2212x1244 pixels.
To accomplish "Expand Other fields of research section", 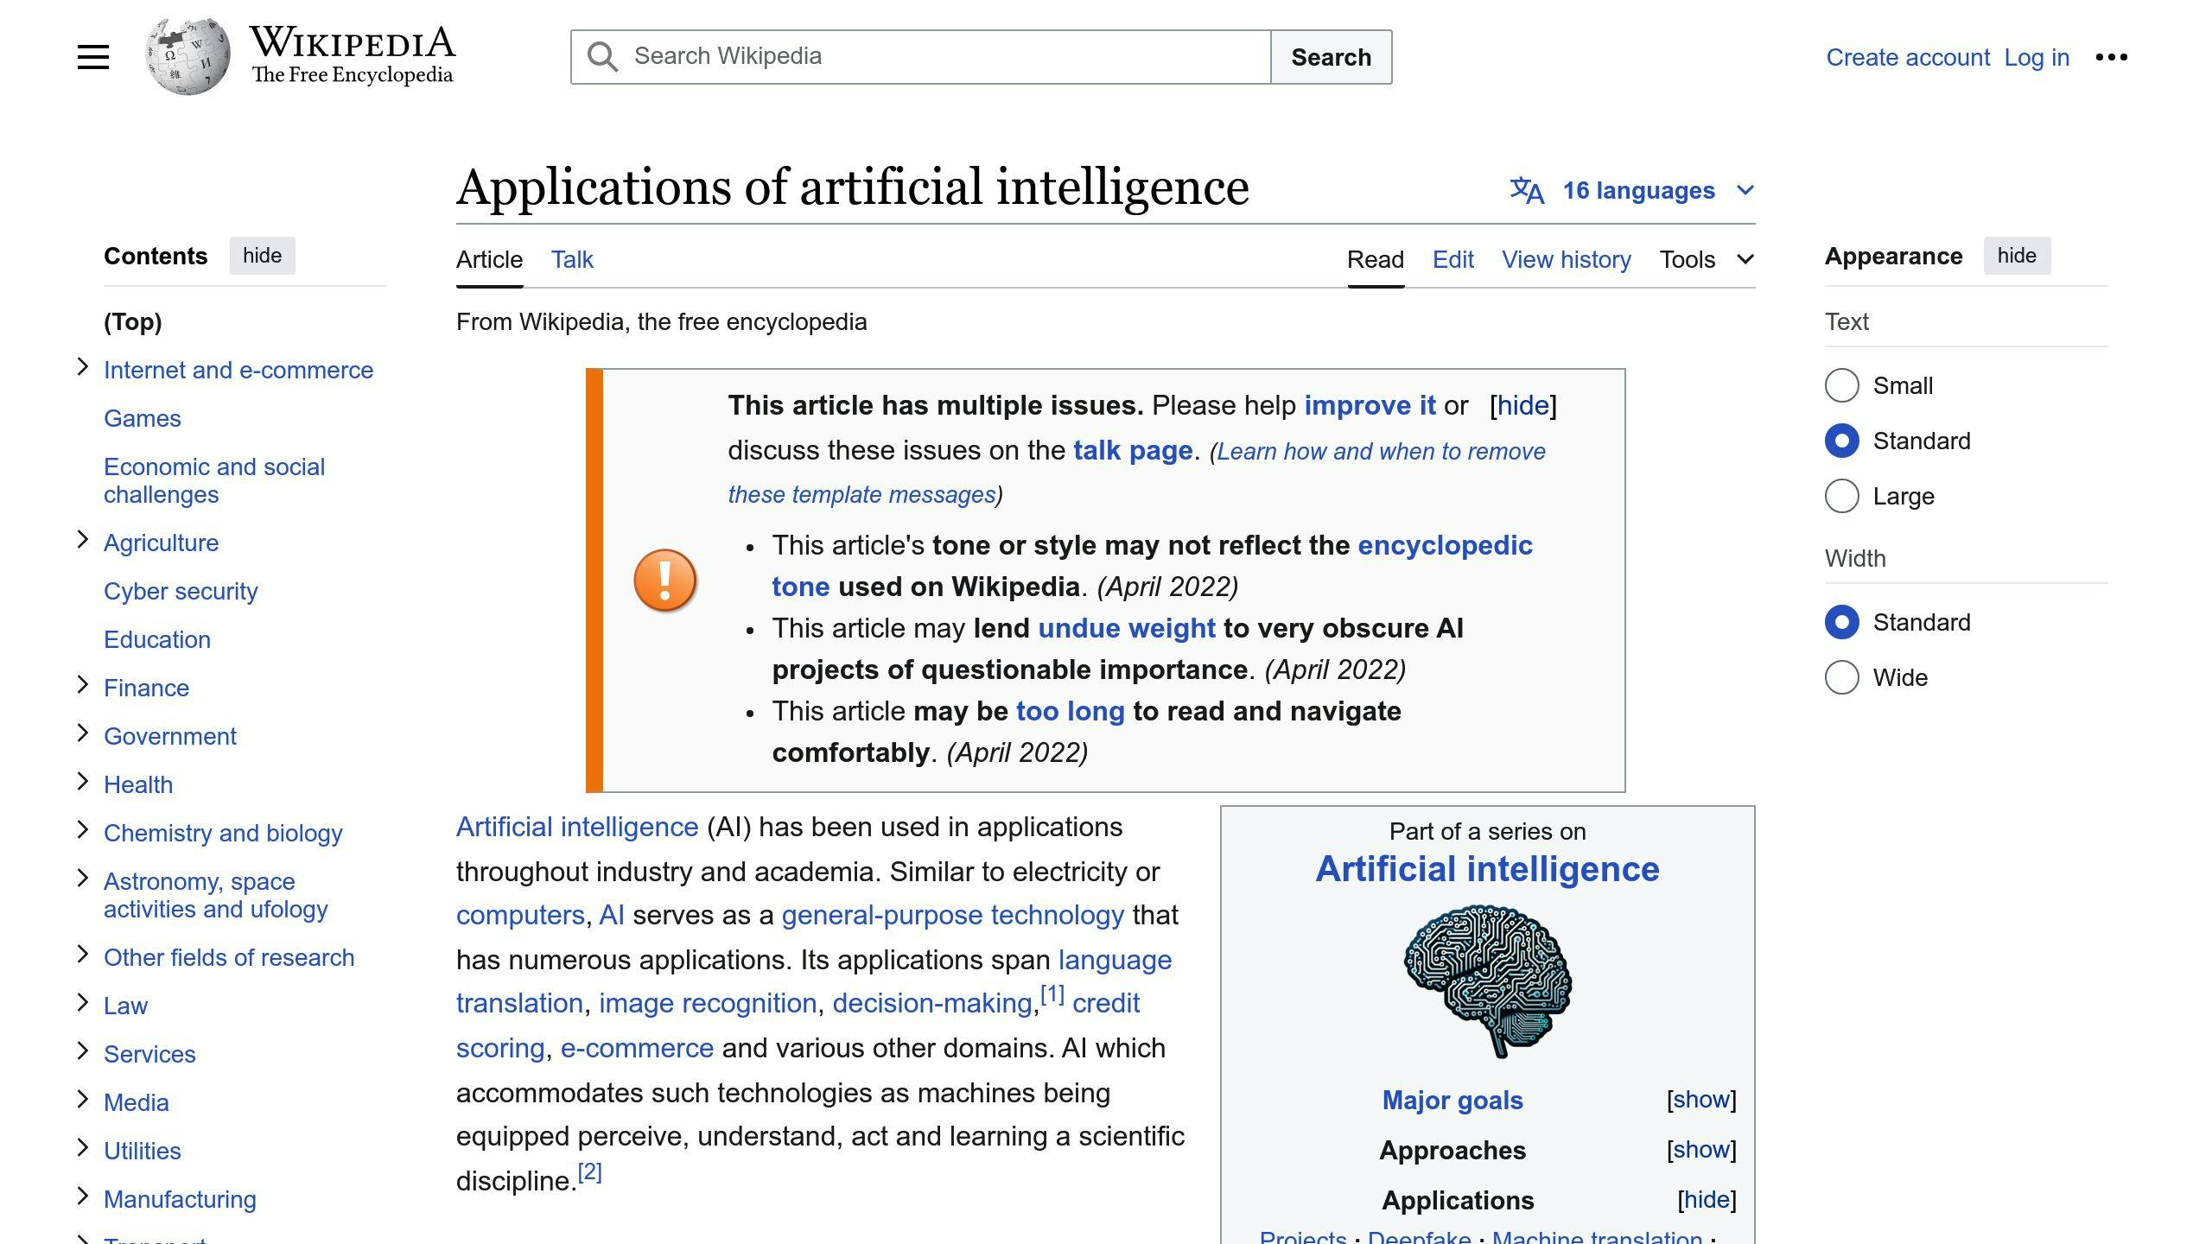I will pyautogui.click(x=83, y=955).
